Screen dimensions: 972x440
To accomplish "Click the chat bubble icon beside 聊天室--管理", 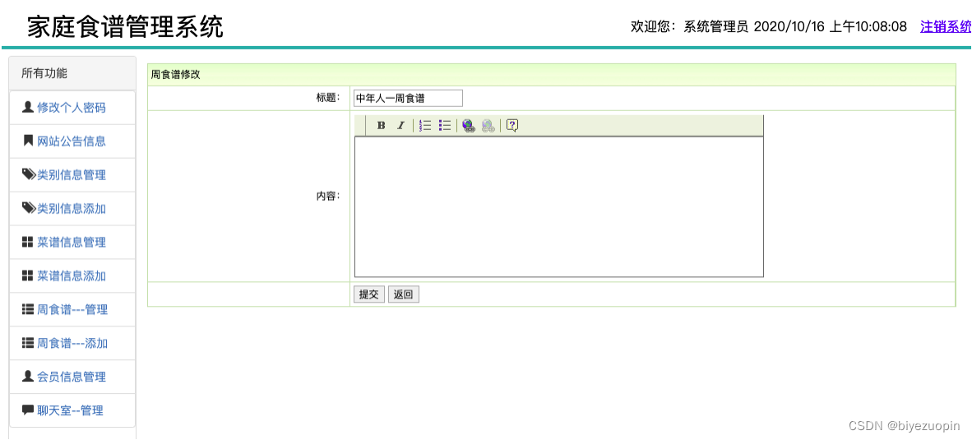I will pos(27,410).
